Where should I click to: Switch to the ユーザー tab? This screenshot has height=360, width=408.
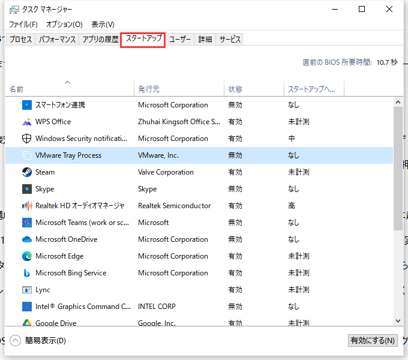click(x=180, y=39)
